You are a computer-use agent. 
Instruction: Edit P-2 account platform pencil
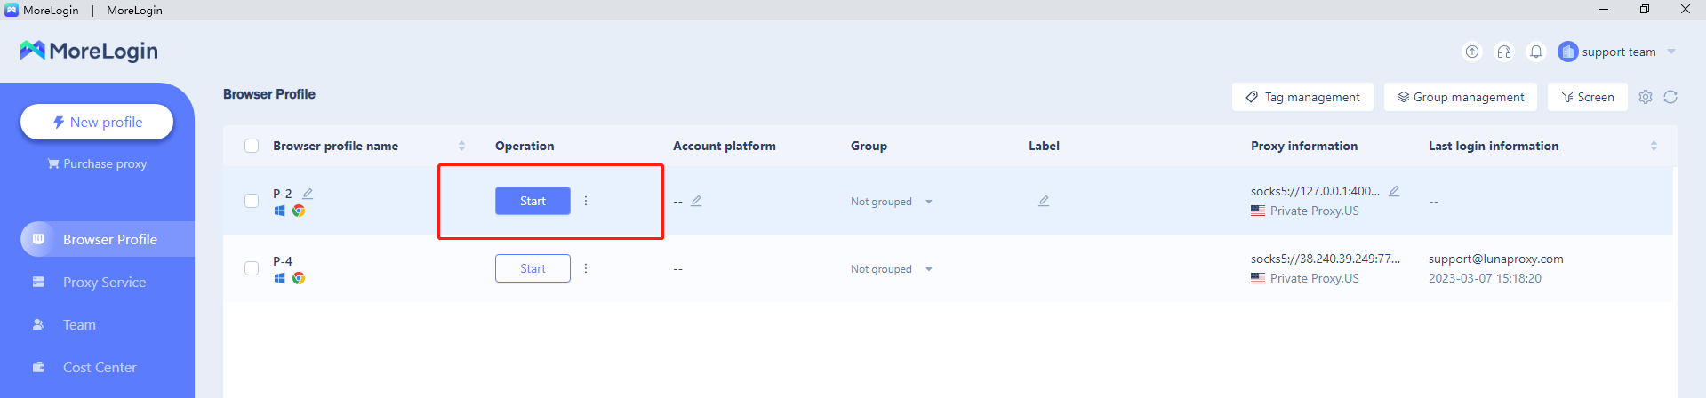[696, 201]
